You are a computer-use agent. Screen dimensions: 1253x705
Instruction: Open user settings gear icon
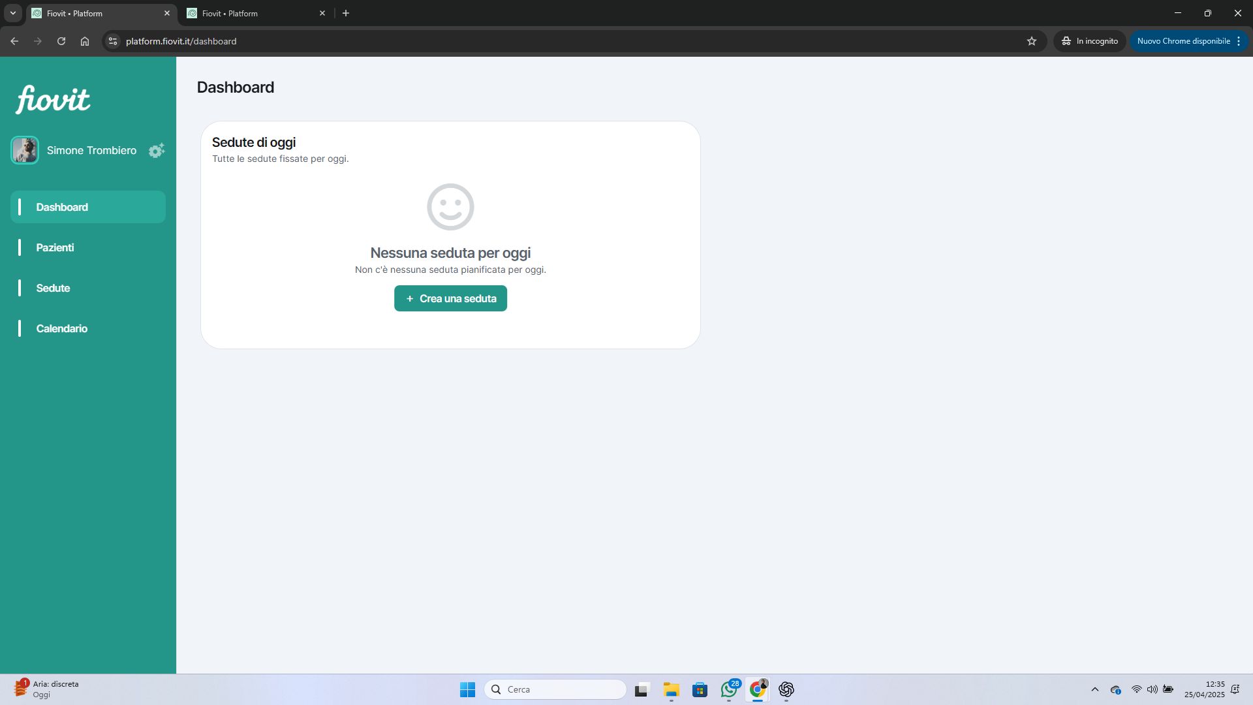coord(156,151)
